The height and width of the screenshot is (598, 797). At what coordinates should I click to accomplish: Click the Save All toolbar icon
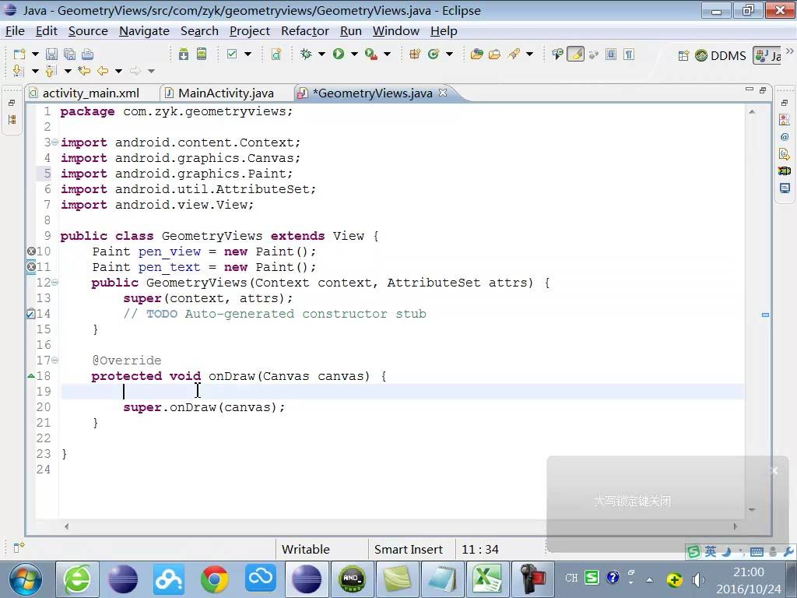(69, 54)
